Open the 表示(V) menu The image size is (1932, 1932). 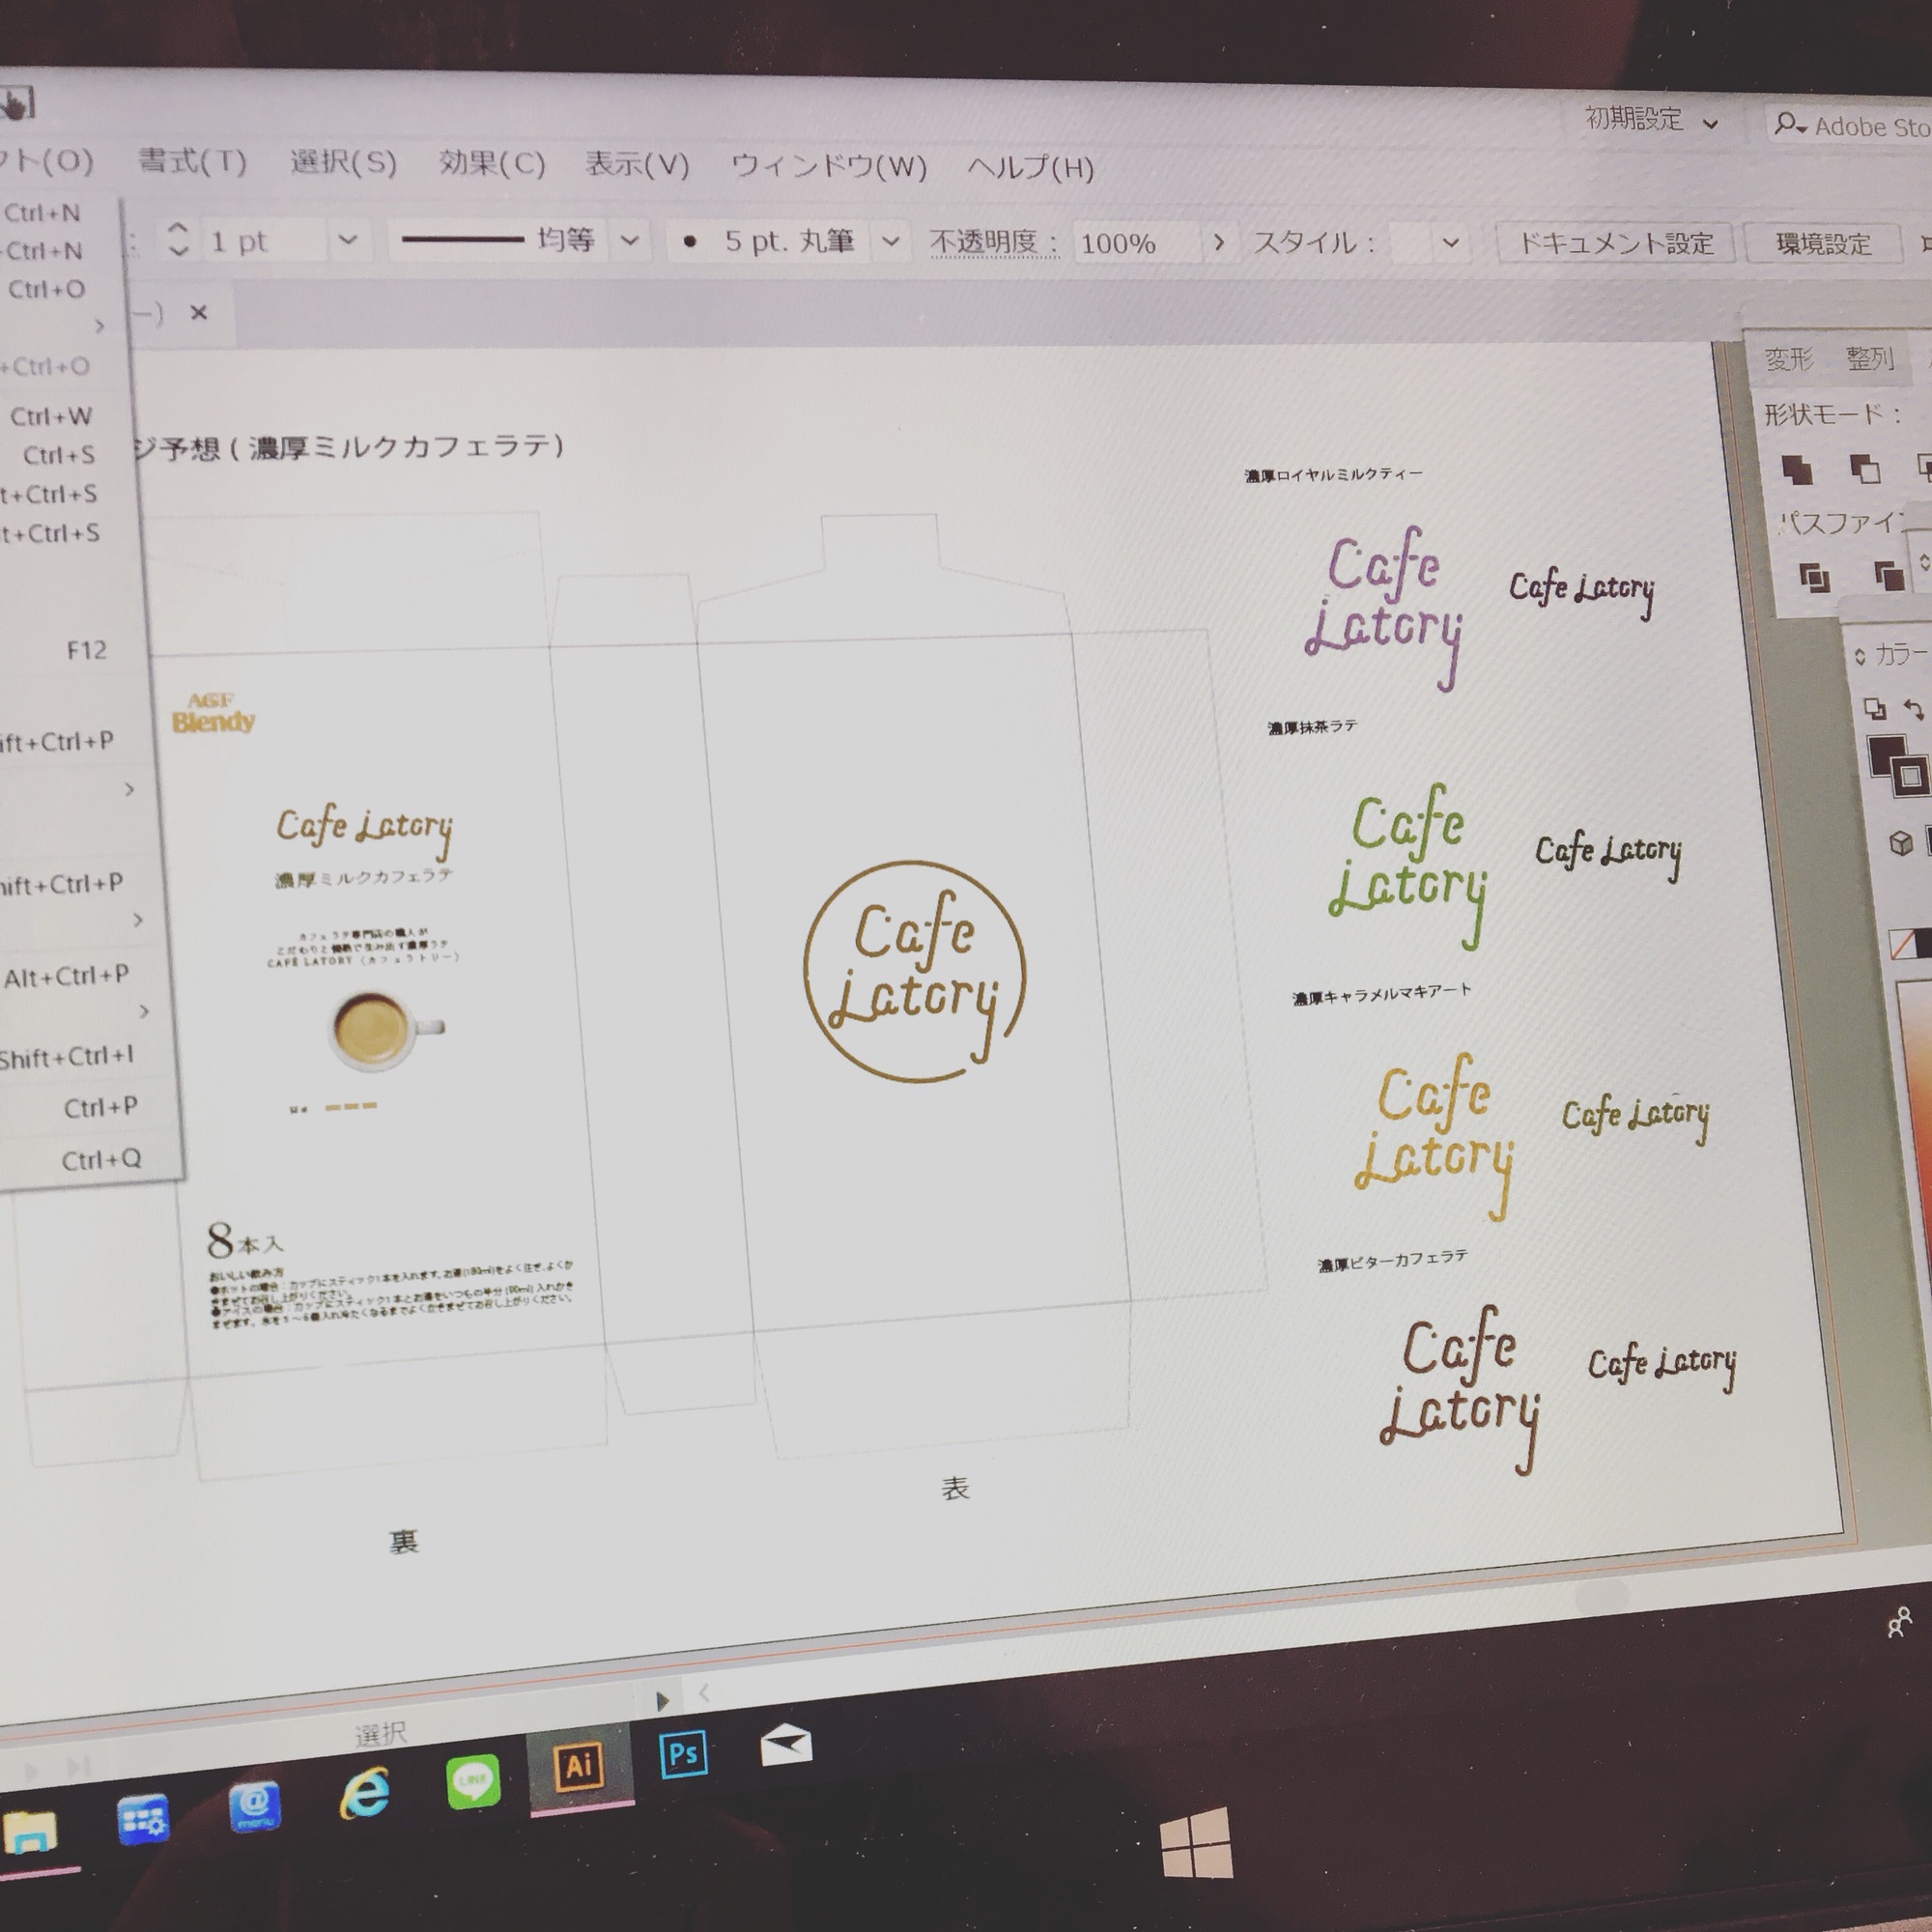coord(638,164)
